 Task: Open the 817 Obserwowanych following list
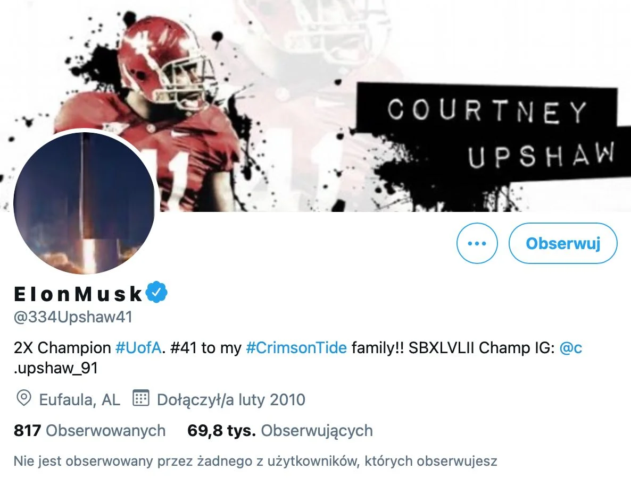[89, 430]
